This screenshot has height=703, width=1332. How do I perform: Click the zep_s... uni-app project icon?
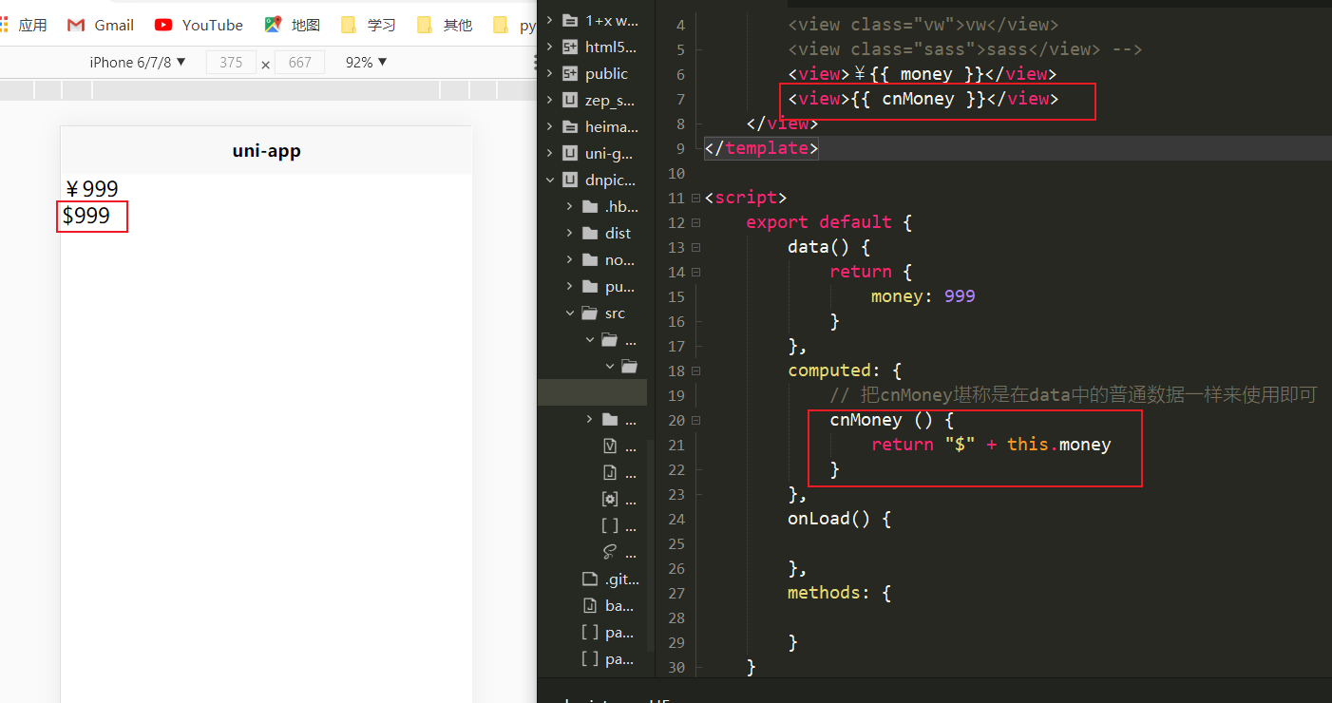coord(570,100)
